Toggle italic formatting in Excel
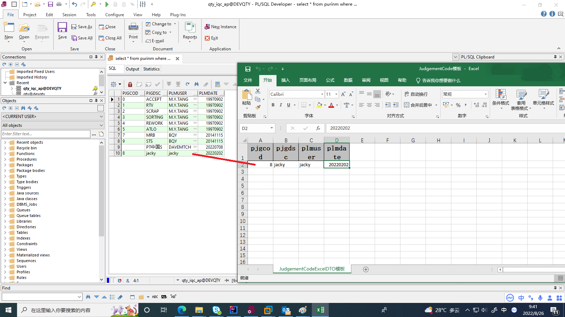 click(280, 105)
